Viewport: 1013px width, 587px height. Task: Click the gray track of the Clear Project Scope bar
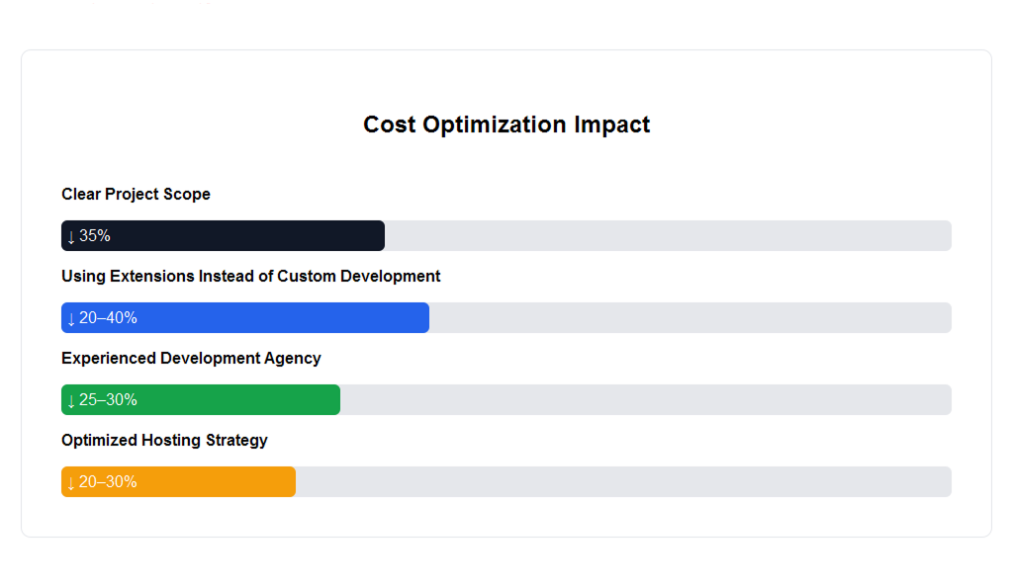pos(668,236)
